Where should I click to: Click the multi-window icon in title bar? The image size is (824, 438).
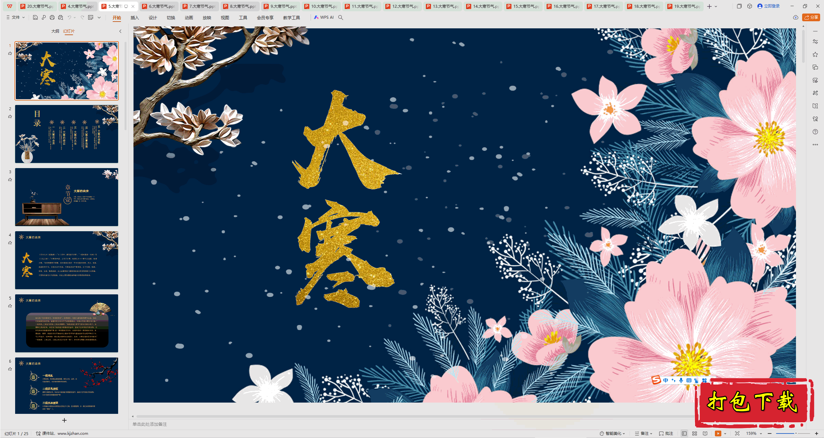click(739, 6)
